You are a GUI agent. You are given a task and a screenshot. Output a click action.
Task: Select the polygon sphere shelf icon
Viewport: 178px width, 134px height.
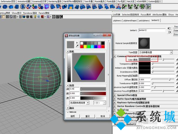[x=5, y=7]
